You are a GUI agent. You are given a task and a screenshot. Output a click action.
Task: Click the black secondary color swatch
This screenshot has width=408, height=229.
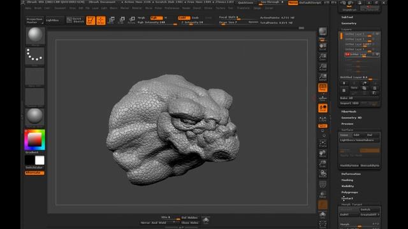tap(30, 160)
